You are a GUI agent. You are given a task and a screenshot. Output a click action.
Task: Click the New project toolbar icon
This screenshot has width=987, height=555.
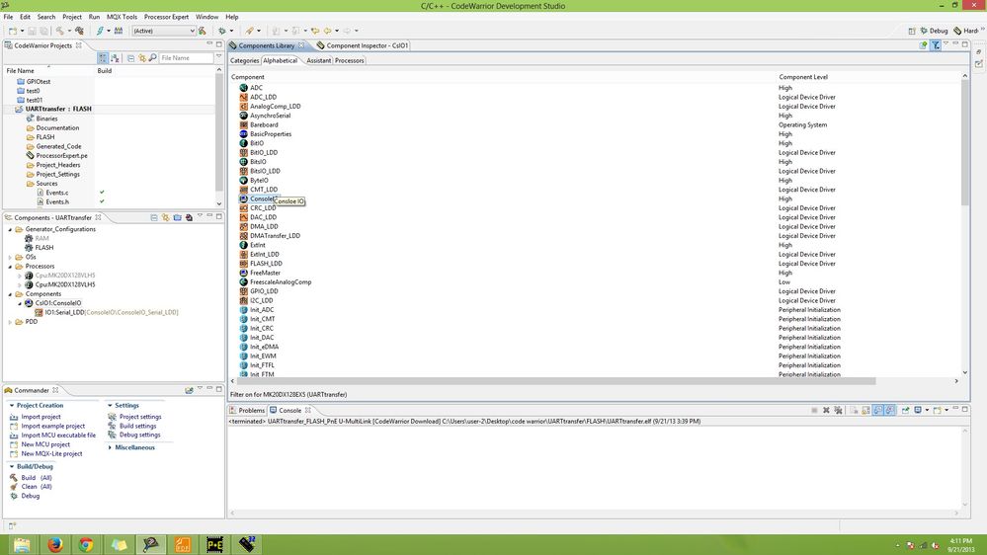(13, 31)
